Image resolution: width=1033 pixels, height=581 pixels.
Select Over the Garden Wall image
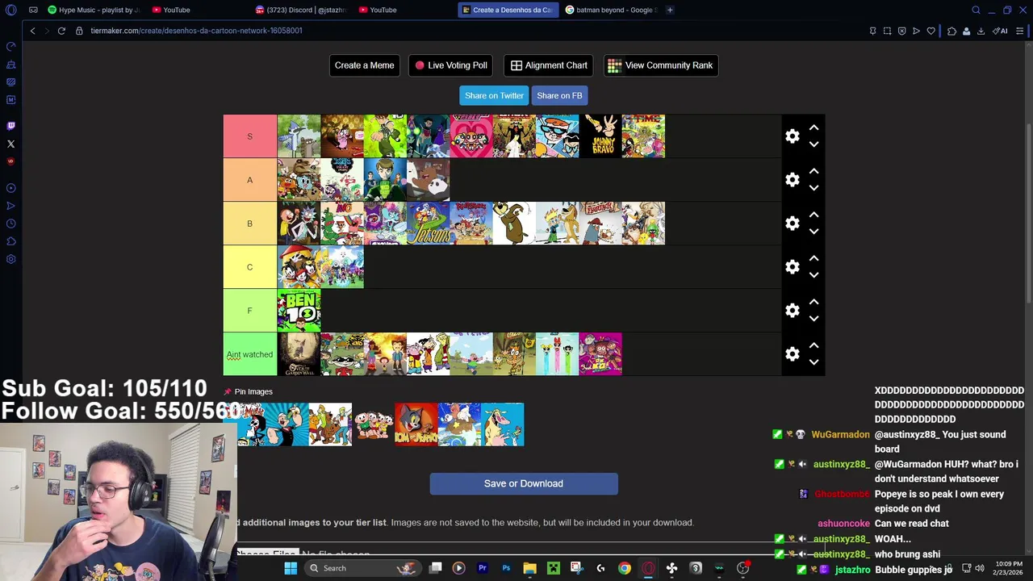pos(299,354)
